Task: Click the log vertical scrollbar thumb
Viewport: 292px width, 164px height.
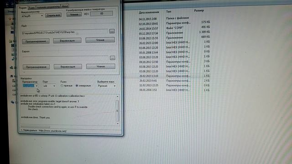Action: click(117, 111)
